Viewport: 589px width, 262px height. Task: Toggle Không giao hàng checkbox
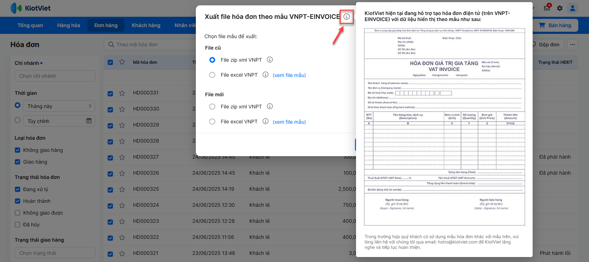tap(17, 150)
